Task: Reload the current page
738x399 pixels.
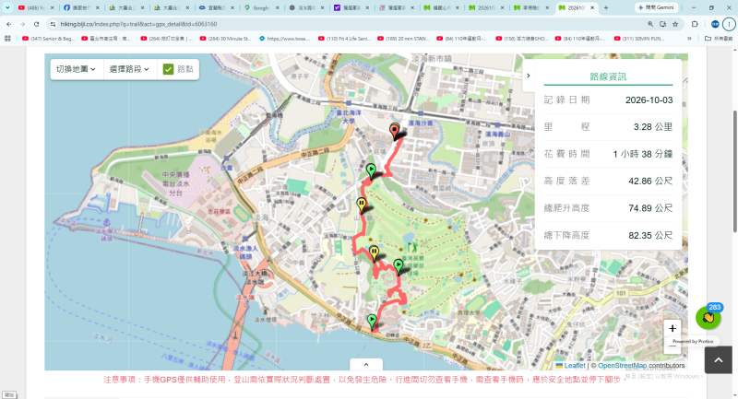Action: pos(36,24)
